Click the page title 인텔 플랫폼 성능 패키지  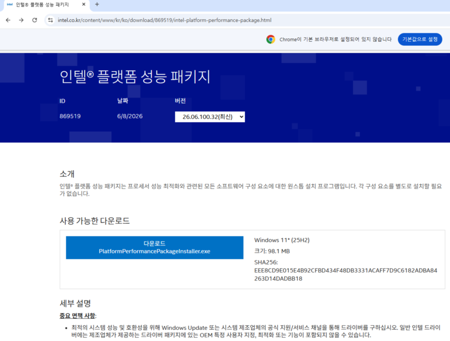(135, 77)
